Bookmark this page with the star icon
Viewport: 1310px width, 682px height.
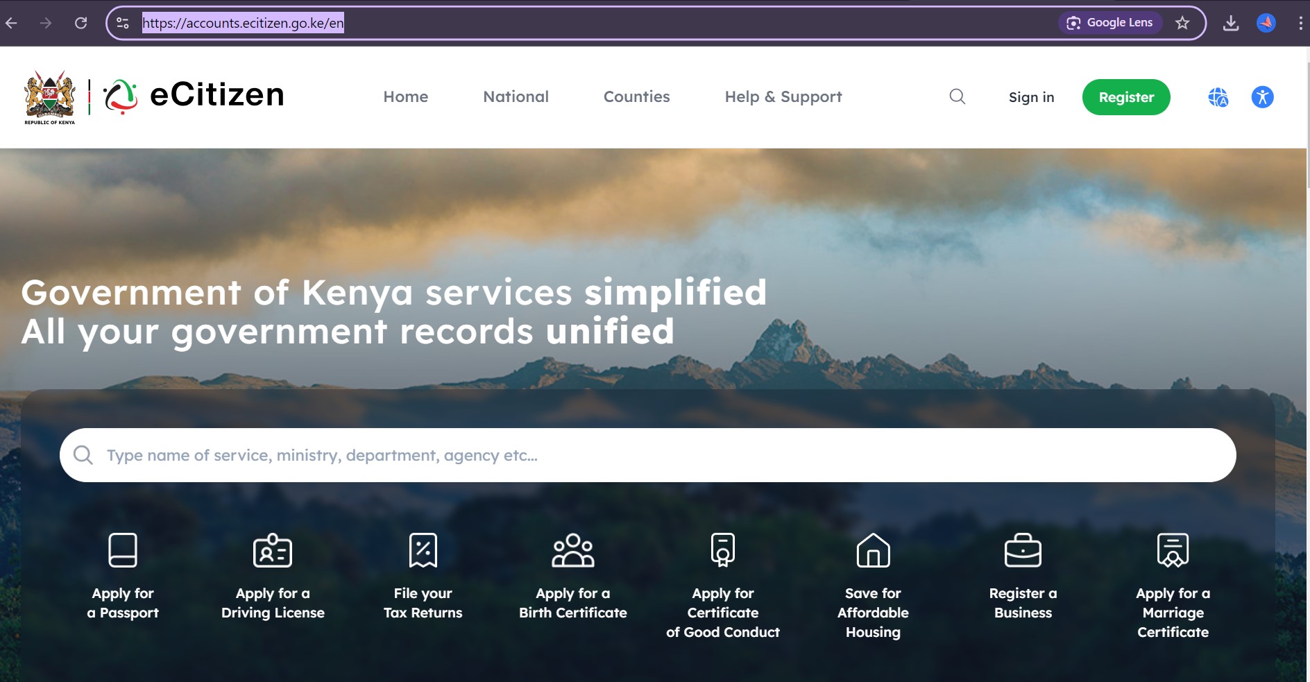point(1182,23)
